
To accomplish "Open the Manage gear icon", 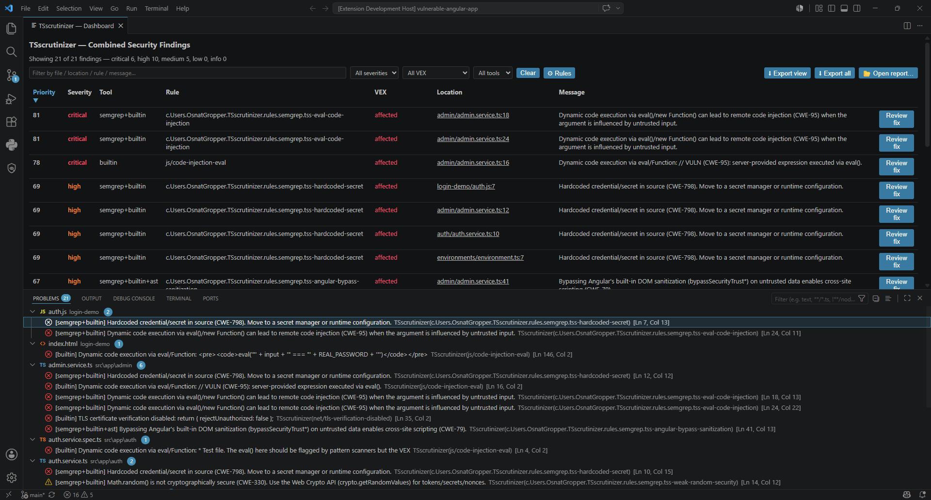I will (12, 478).
